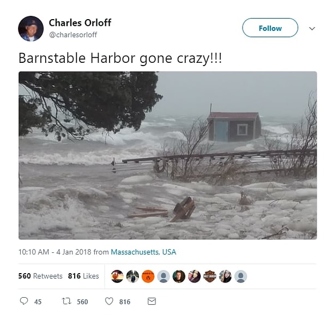Click the Harley-Davidson logo liker avatar
This screenshot has height=319, width=327.
(x=210, y=276)
